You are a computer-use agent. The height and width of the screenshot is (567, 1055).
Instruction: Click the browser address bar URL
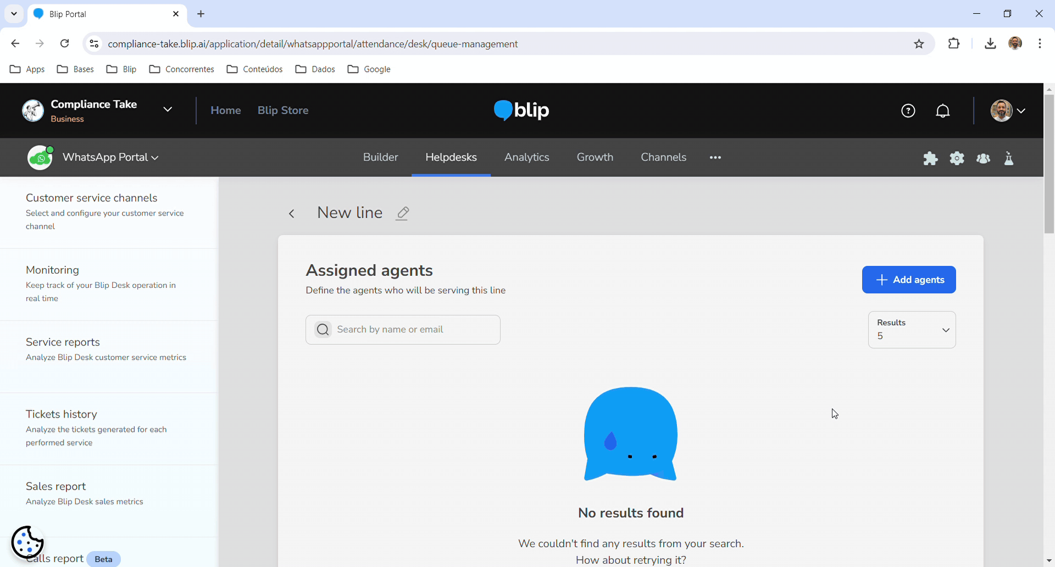tap(313, 44)
